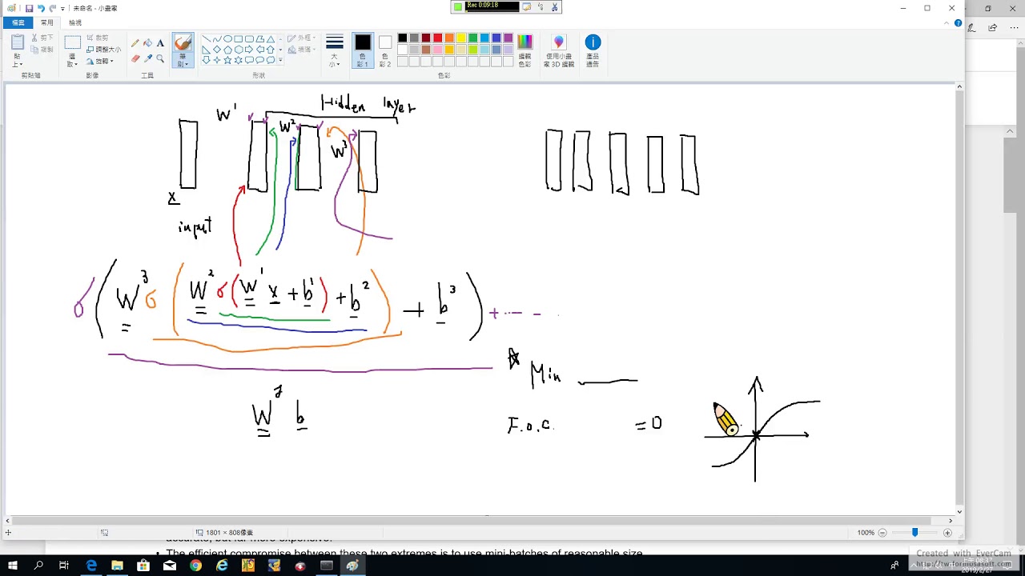
Task: Click the Undo arrow in the title bar
Action: click(x=41, y=8)
